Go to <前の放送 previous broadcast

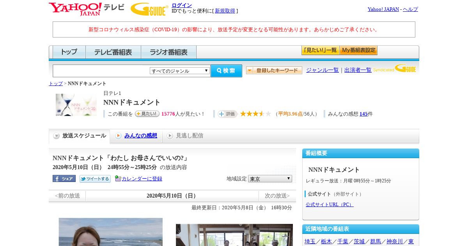coord(67,196)
